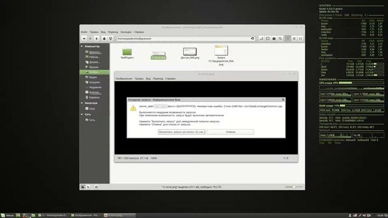
Task: Go back in the file manager toolbar
Action: coord(84,39)
